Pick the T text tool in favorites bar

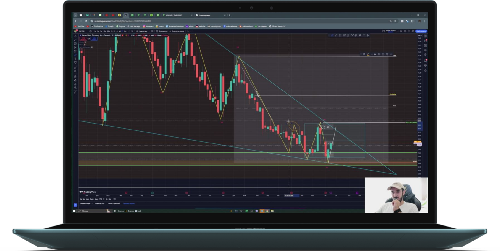(x=364, y=35)
